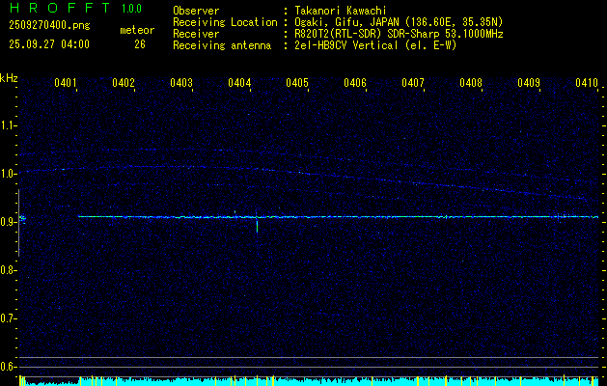Select the 0.9 kHz frequency label
This screenshot has height=386, width=607.
9,222
